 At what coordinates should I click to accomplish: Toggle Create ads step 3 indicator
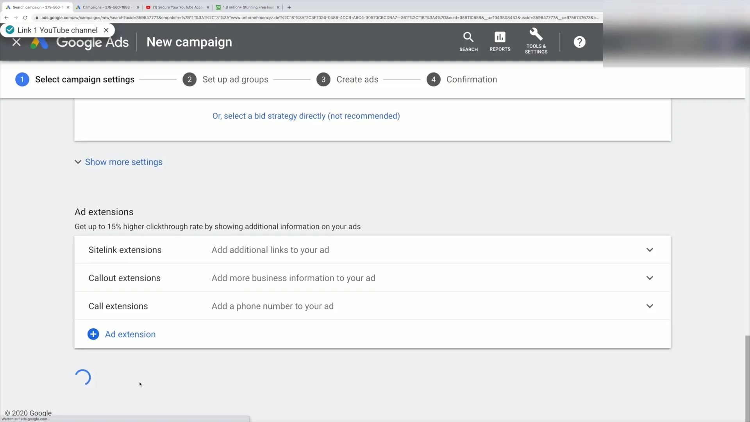(x=323, y=79)
